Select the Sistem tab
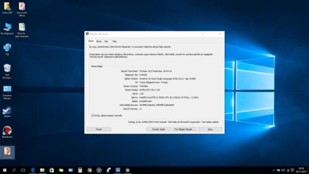Viewport: 309px width, 174px height. (x=91, y=41)
